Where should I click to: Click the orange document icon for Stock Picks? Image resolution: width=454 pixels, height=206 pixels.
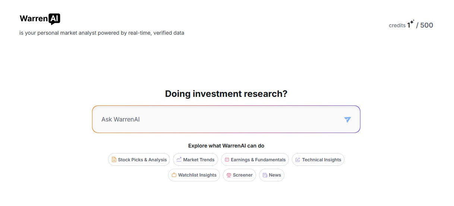pos(114,159)
